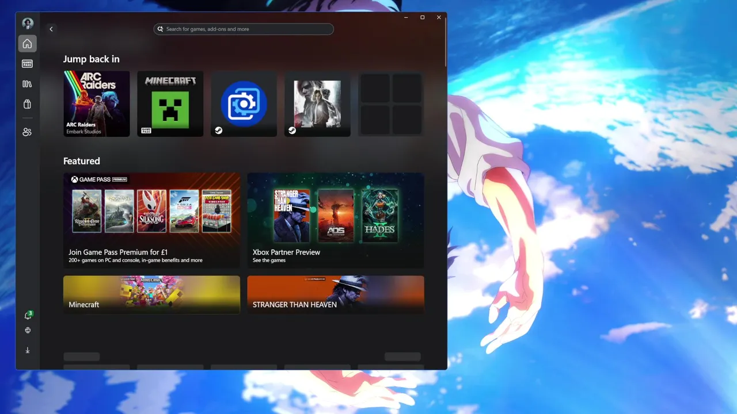Image resolution: width=737 pixels, height=414 pixels.
Task: Click the Game Pass badge on Minecraft tile
Action: coord(146,131)
